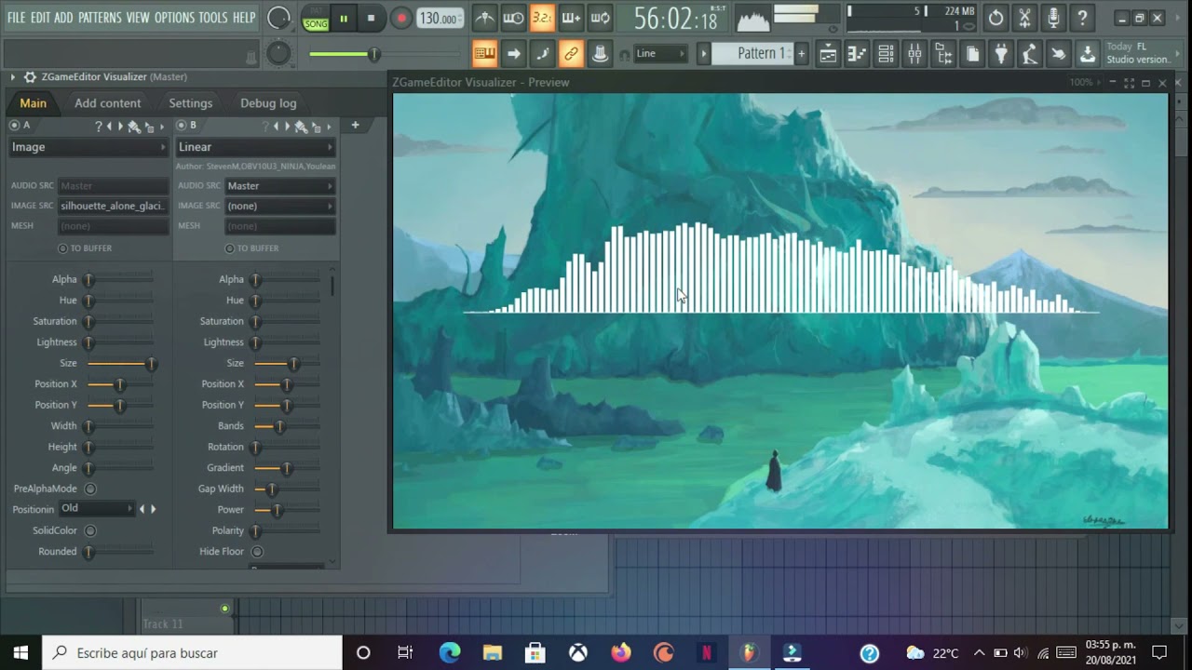Toggle the SolidColor option
1192x670 pixels.
point(90,530)
